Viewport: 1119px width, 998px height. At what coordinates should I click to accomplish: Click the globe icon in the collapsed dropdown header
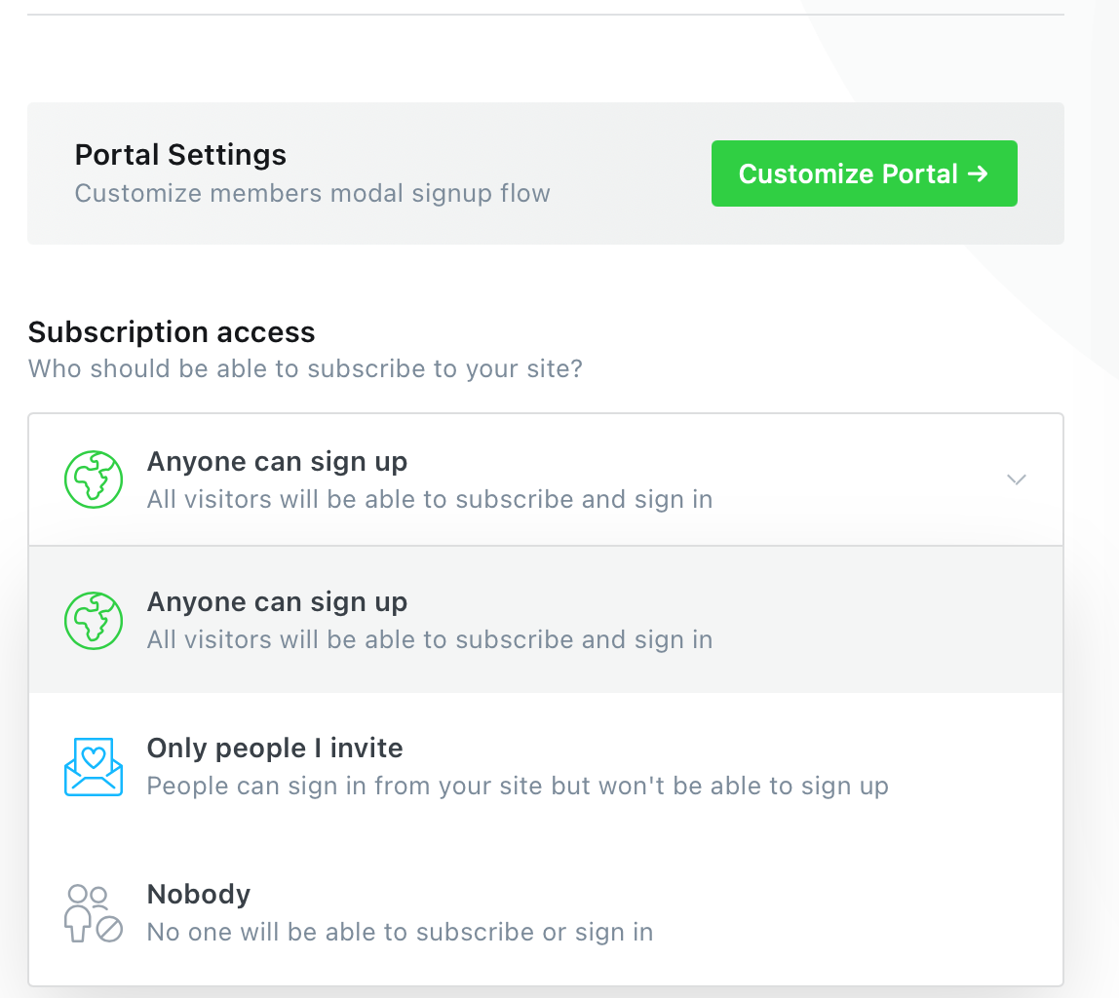point(94,480)
